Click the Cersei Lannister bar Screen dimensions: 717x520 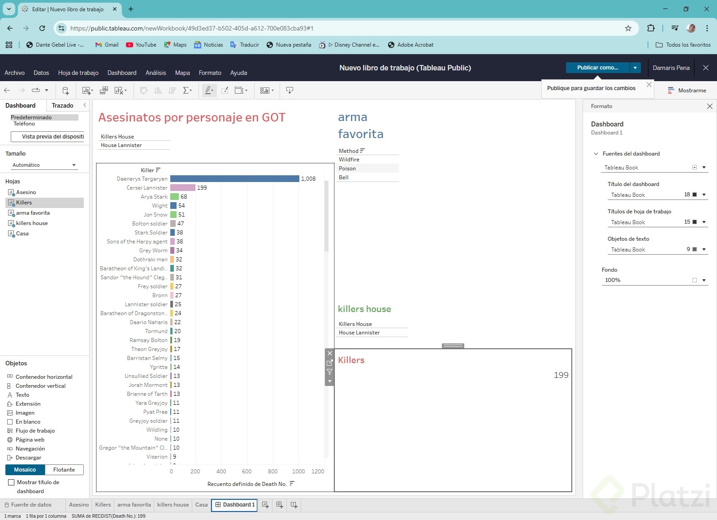click(x=183, y=188)
